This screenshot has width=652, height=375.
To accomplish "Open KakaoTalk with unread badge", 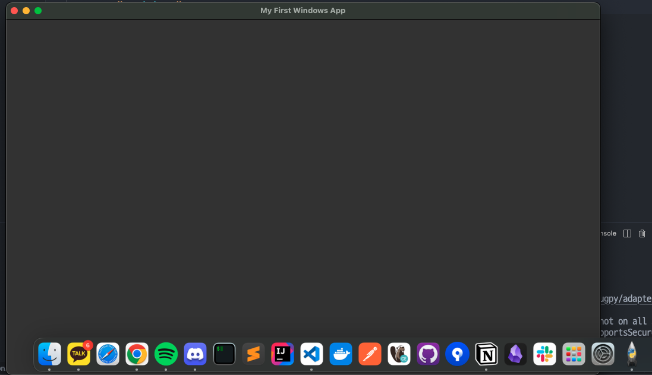I will tap(78, 354).
